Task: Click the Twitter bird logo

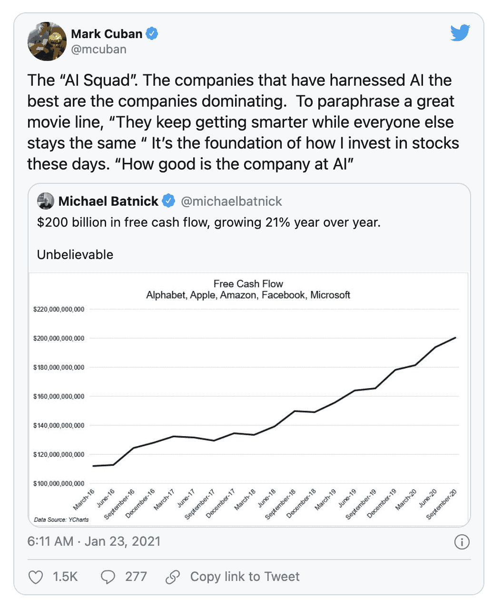Action: click(460, 33)
